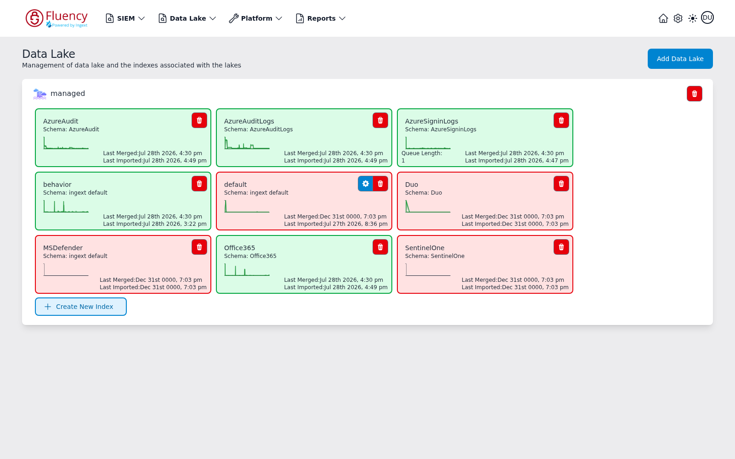Delete the behavior index

click(199, 184)
